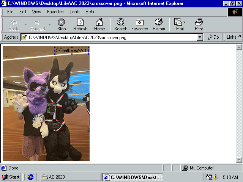Switch to AC 2023 taskbar window
The width and height of the screenshot is (243, 182).
[71, 177]
